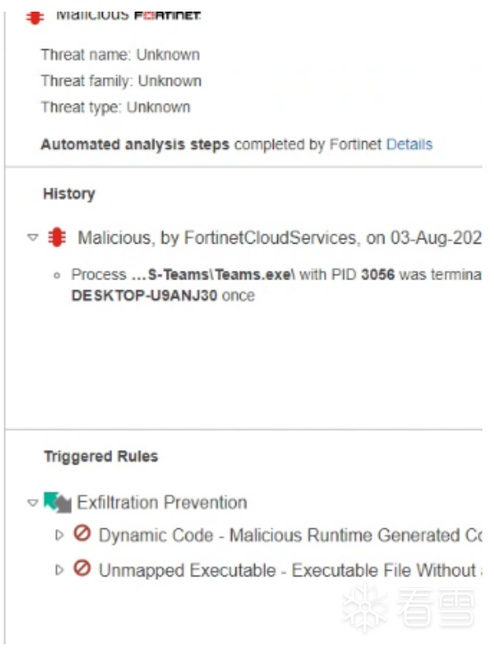The image size is (494, 654).
Task: Collapse the Malicious history entry
Action: 32,237
